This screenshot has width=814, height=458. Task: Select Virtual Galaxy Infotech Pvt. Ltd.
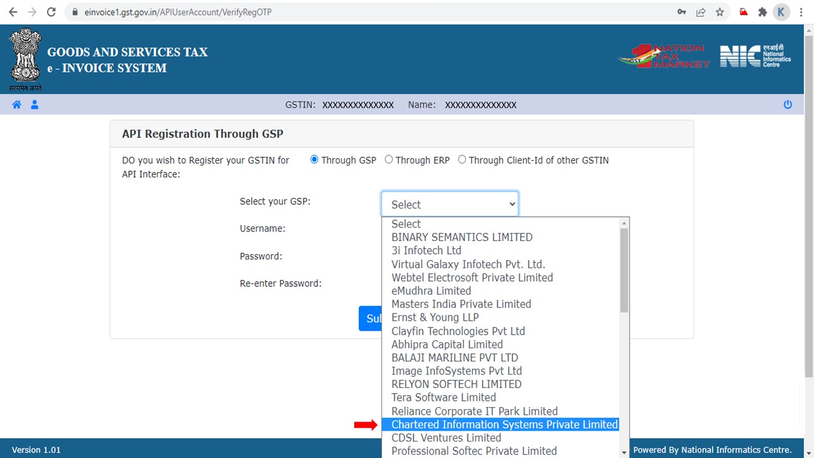pyautogui.click(x=500, y=264)
